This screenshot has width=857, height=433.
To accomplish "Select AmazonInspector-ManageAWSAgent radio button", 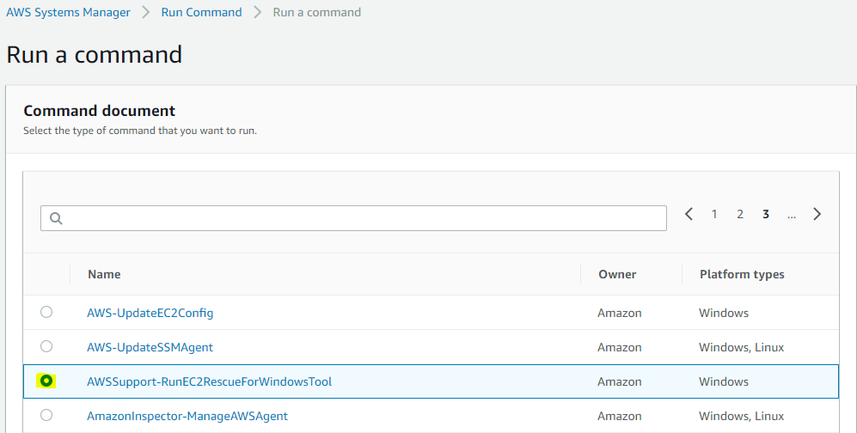I will coord(46,415).
